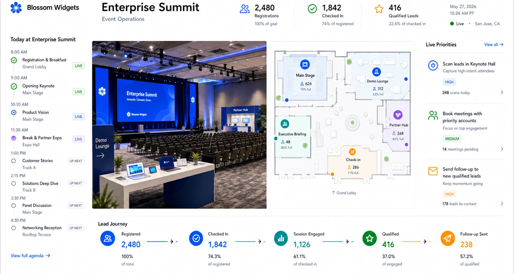514x274 pixels.
Task: Click the arrow after Session Engaged stage
Action: tap(347, 242)
